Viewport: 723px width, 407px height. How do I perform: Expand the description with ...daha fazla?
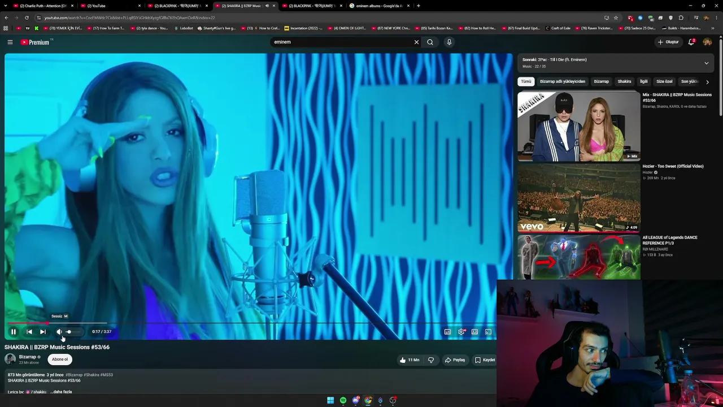61,392
